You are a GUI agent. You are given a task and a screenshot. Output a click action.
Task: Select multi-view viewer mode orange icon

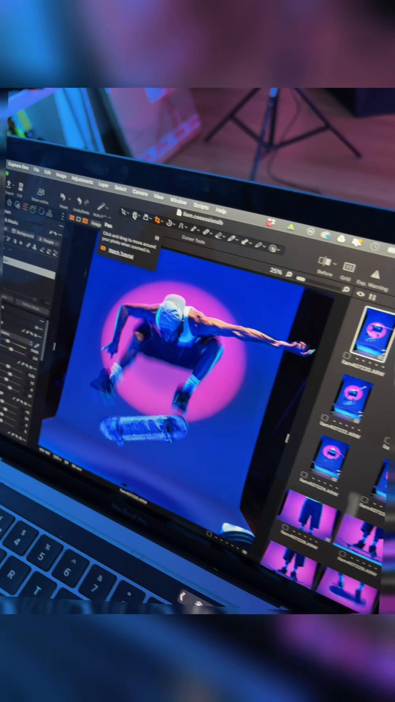(72, 218)
